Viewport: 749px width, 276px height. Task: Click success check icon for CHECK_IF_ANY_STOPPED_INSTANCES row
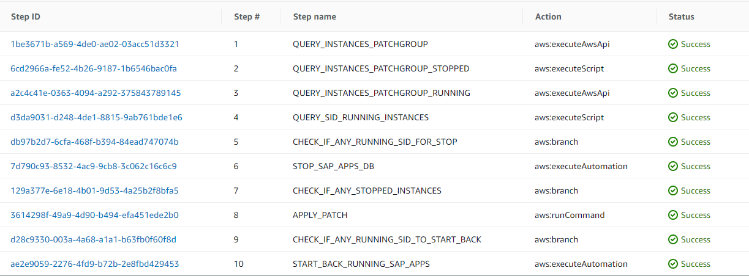(x=673, y=191)
